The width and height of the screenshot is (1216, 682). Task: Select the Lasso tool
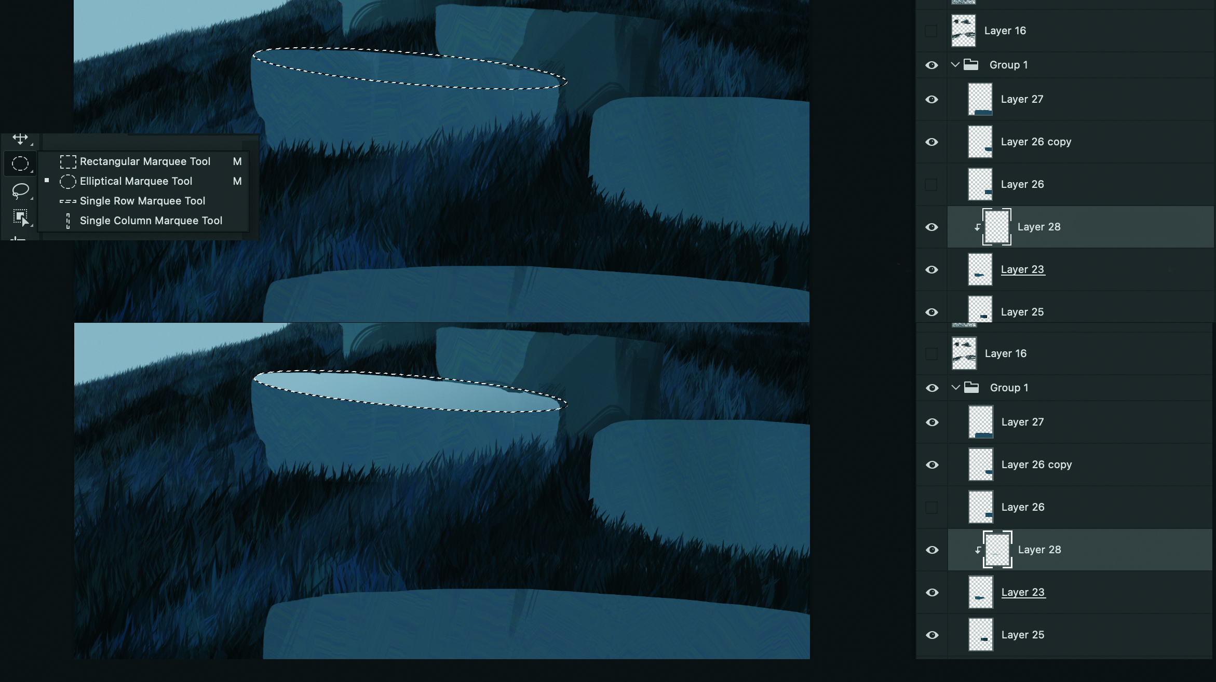(20, 190)
